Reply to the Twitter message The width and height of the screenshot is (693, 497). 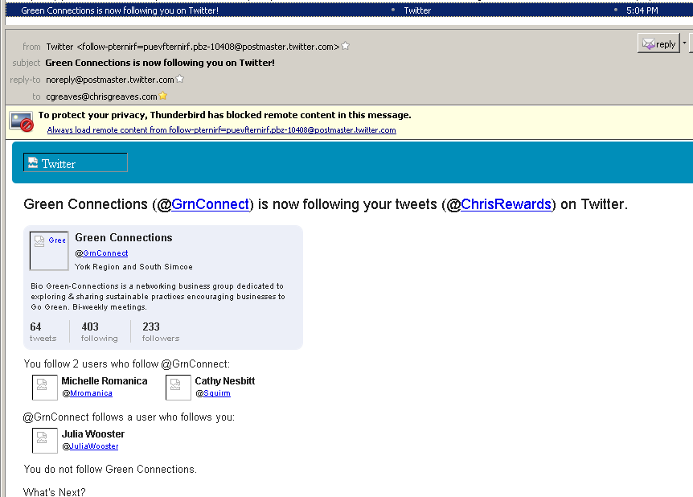pos(658,43)
